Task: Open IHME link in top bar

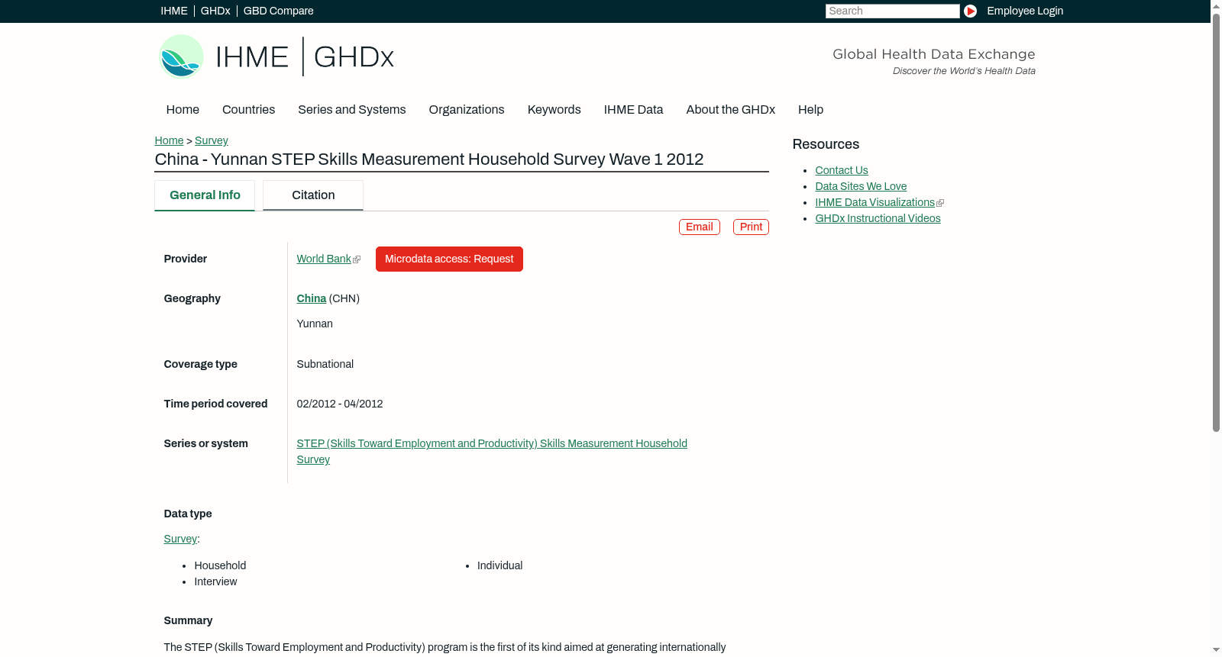Action: [x=174, y=11]
